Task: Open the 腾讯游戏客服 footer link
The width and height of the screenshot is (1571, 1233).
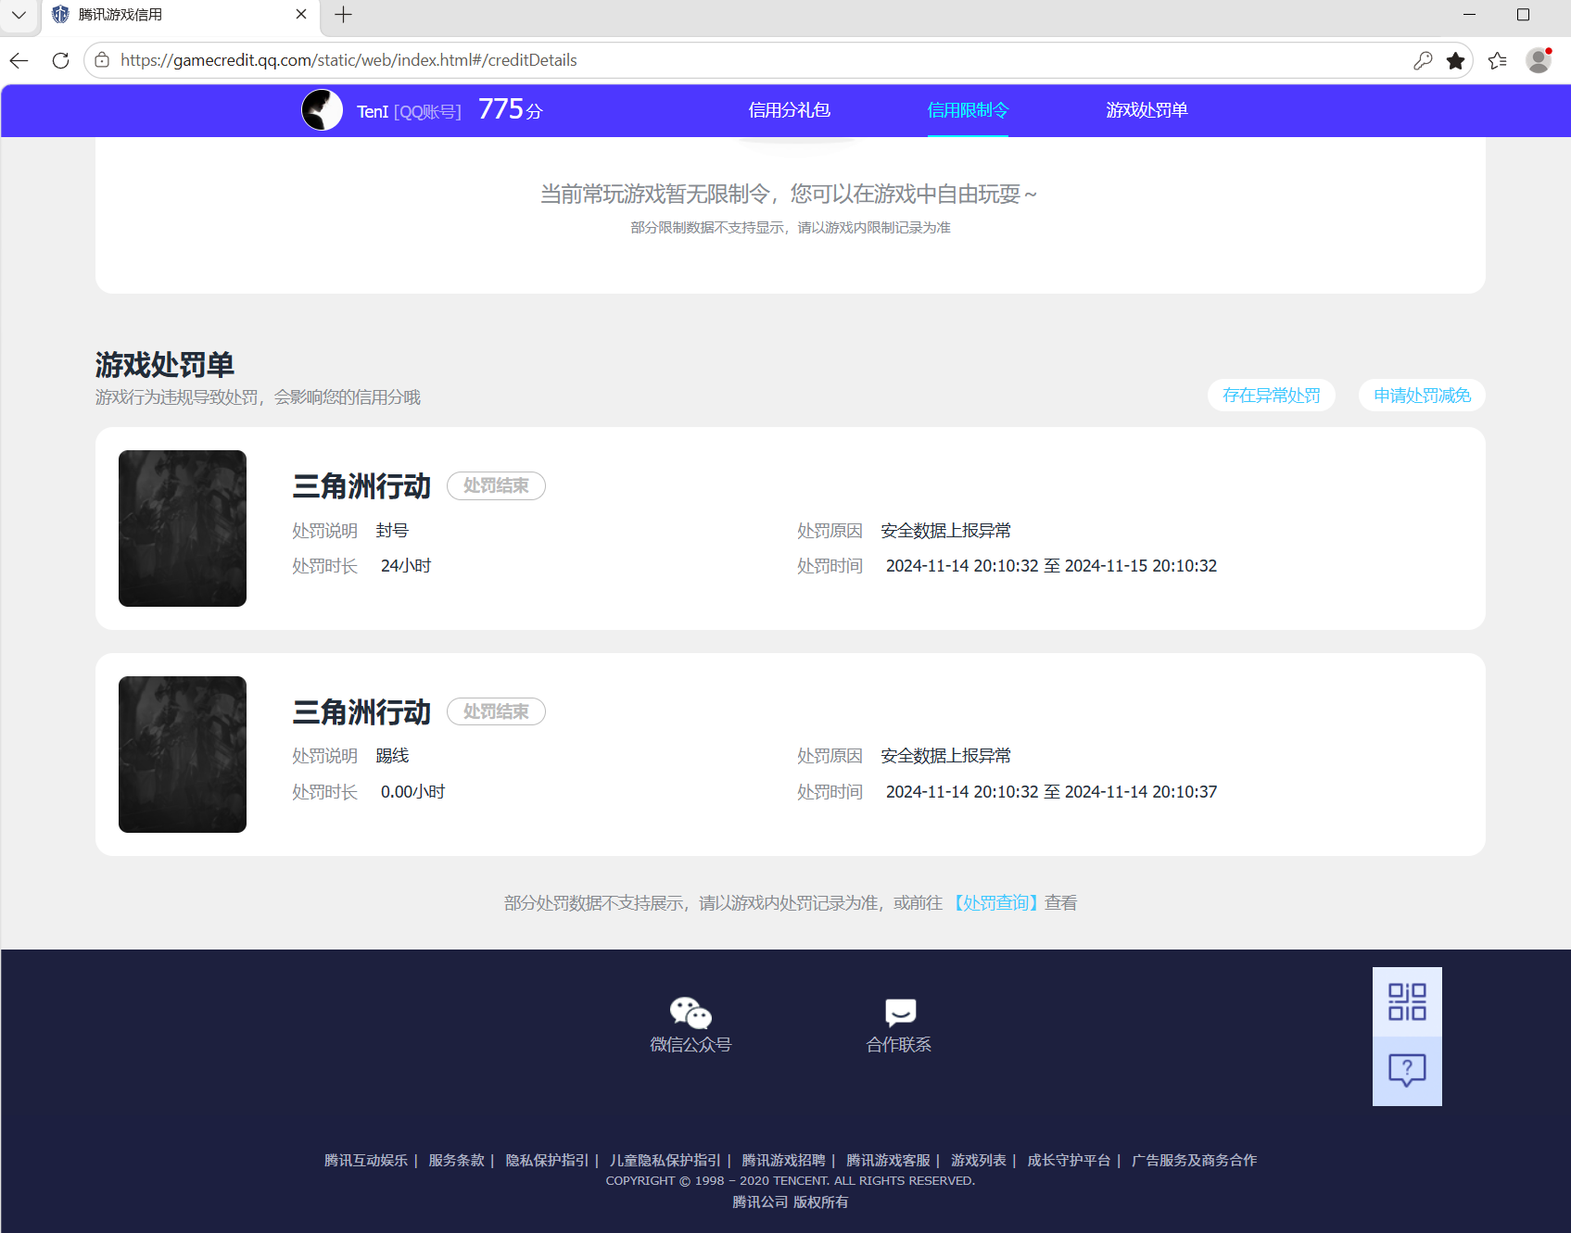Action: click(x=888, y=1161)
